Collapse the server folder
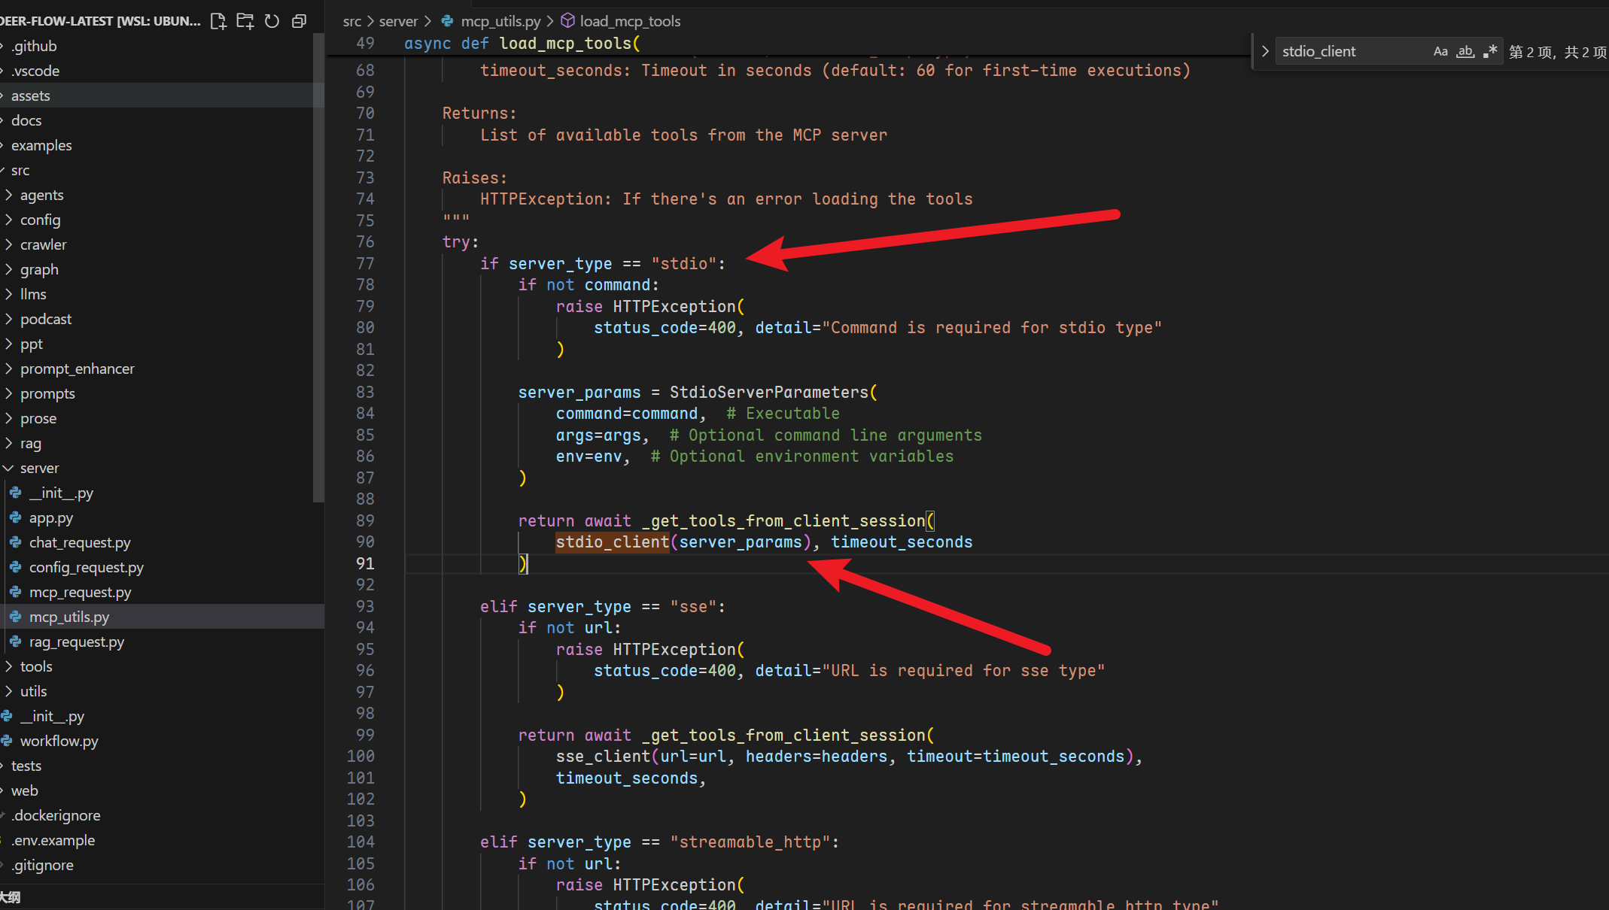This screenshot has height=910, width=1609. pos(39,468)
